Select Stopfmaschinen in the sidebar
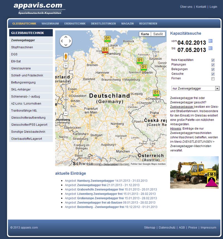This screenshot has height=239, width=223. [31, 47]
